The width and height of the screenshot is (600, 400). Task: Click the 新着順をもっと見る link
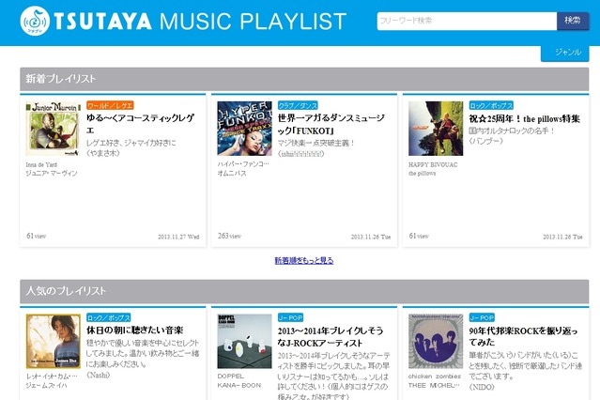304,261
